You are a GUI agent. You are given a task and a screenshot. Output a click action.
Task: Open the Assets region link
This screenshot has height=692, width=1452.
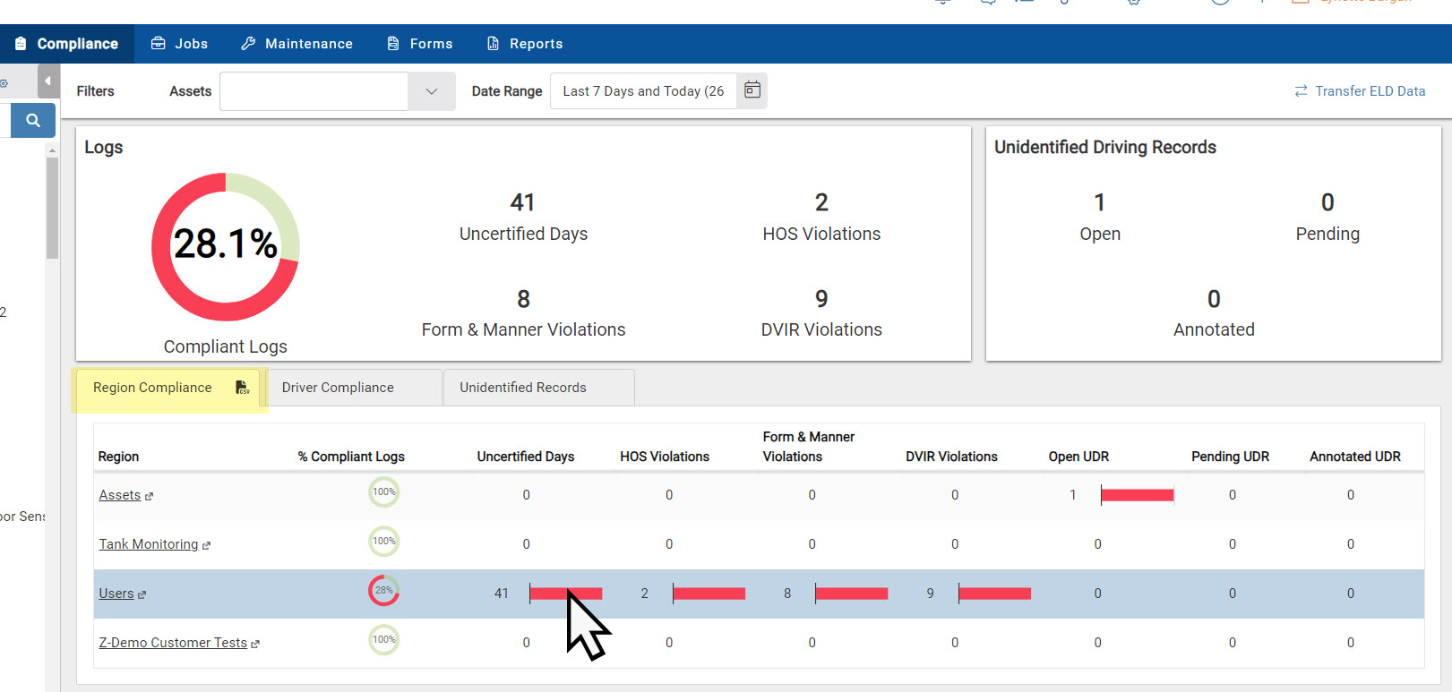tap(120, 495)
